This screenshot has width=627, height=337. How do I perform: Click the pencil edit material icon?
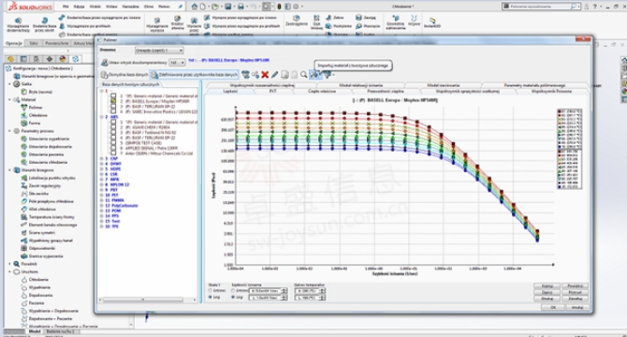coord(275,75)
